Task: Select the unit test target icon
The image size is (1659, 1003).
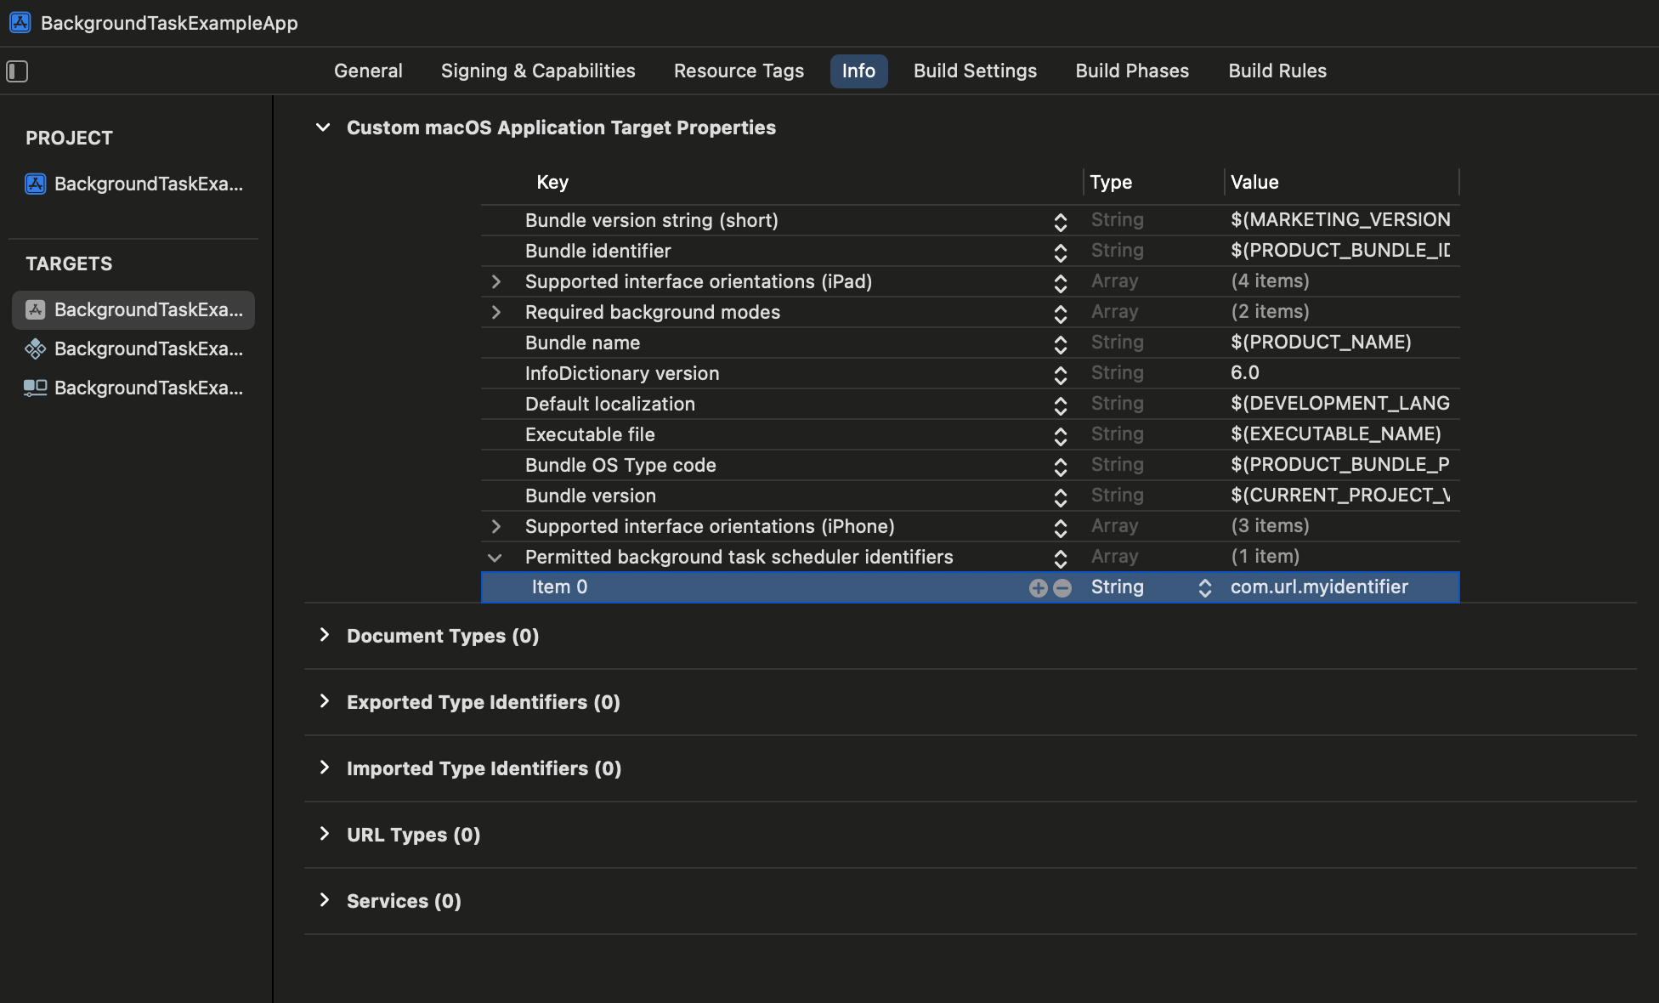Action: [35, 348]
